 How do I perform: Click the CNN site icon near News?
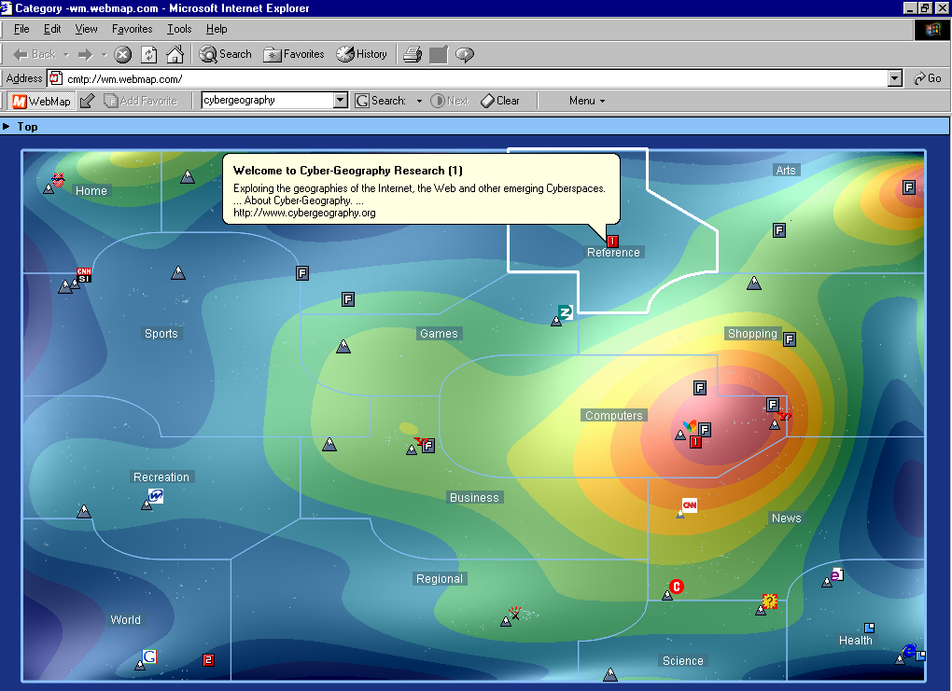(x=690, y=504)
